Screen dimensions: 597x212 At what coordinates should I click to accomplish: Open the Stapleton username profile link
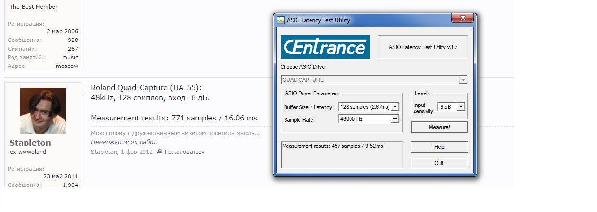coord(30,143)
